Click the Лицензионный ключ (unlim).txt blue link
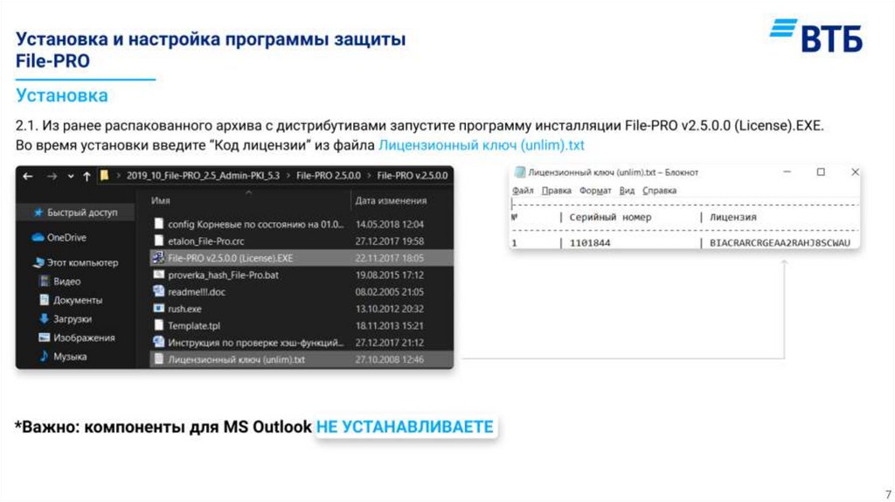 point(482,145)
